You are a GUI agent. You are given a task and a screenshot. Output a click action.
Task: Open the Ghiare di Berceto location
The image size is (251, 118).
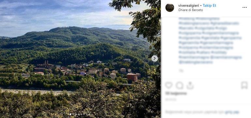190,10
